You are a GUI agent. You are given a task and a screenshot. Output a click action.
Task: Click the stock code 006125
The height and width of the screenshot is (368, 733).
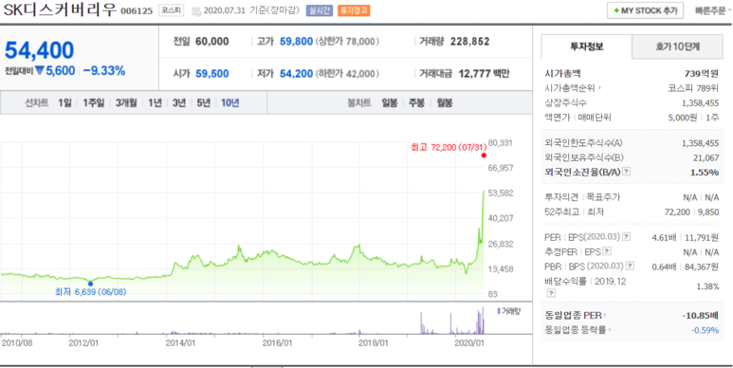pyautogui.click(x=137, y=10)
